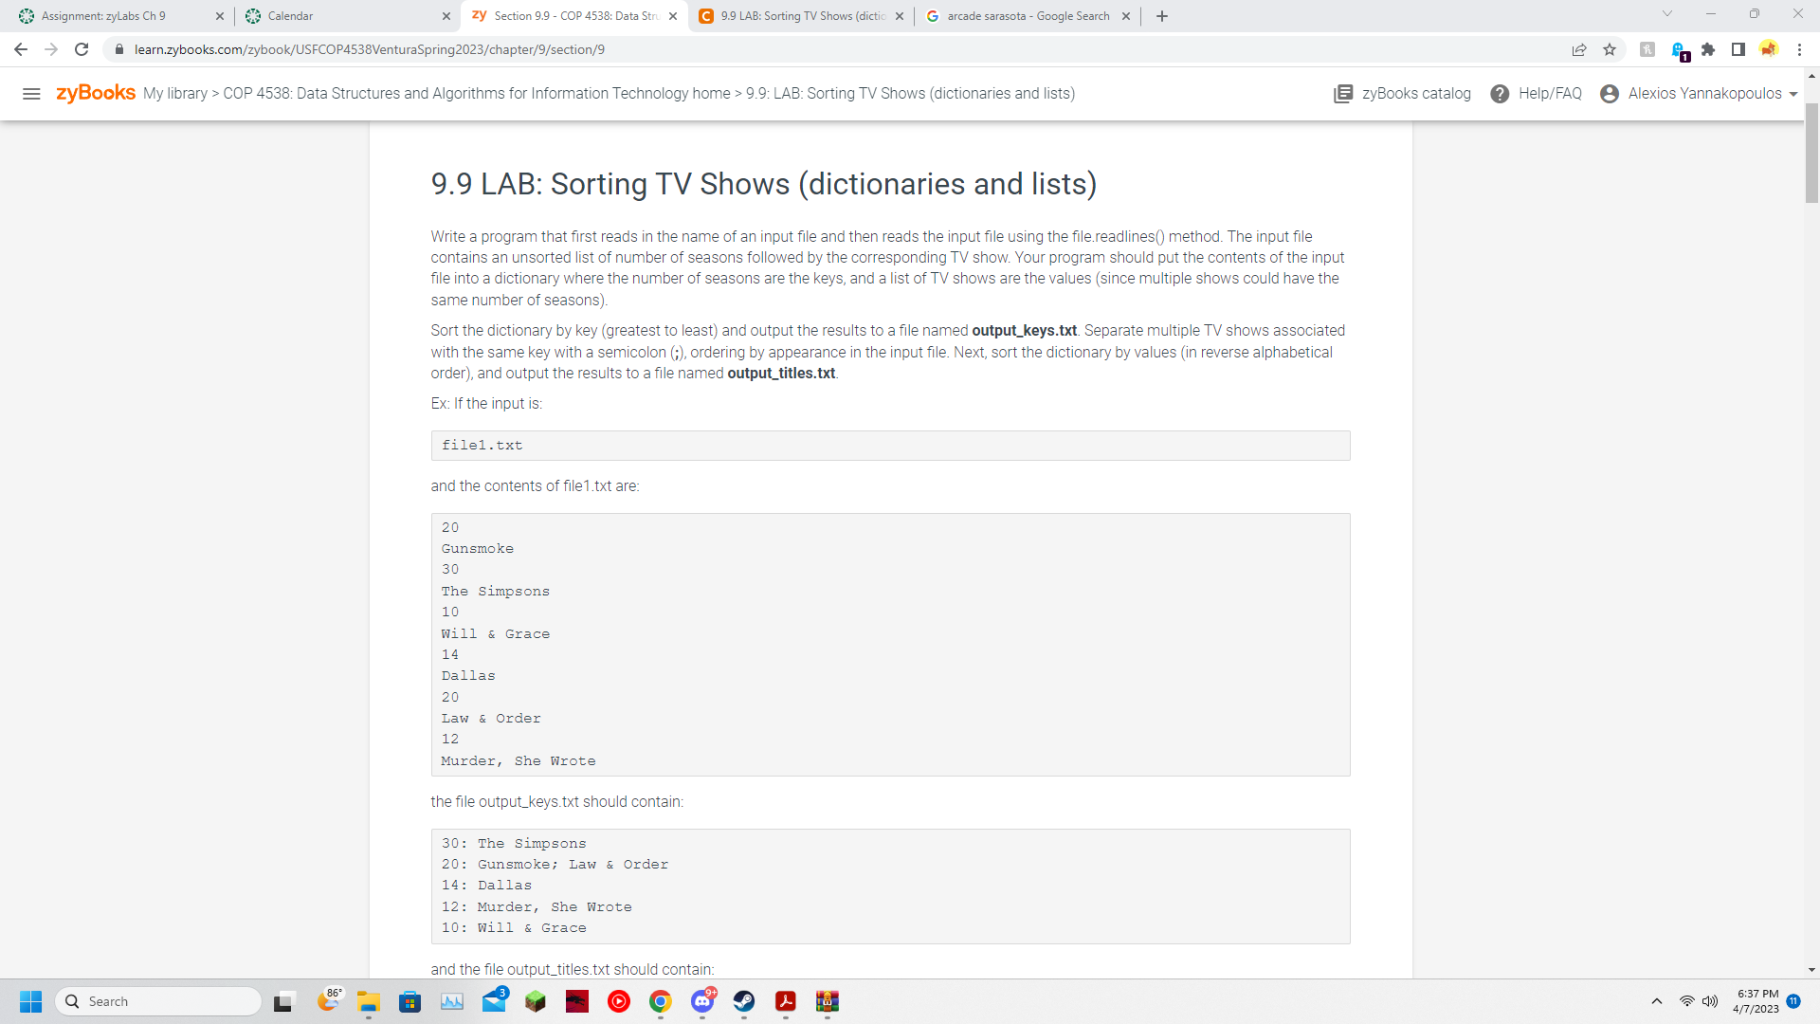
Task: Open the zyBooks catalog
Action: click(x=1401, y=94)
